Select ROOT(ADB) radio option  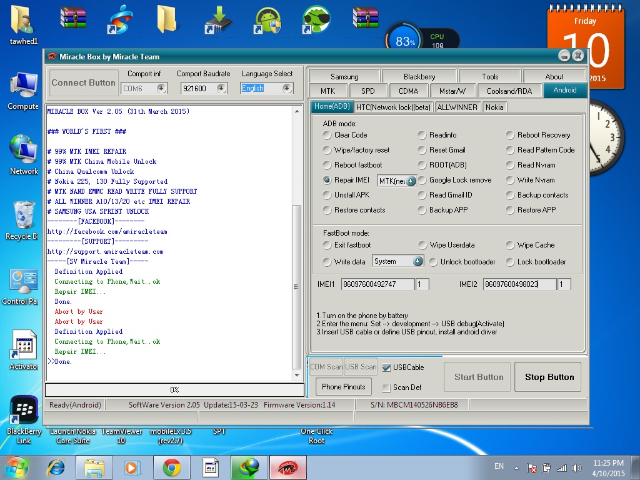422,165
